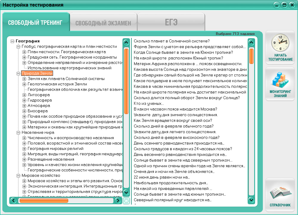Select question Кто из ученых...
Screen dimensions: 298x215
click(x=149, y=103)
